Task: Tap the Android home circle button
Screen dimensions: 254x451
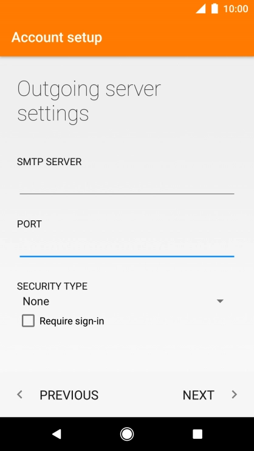Action: 127,434
